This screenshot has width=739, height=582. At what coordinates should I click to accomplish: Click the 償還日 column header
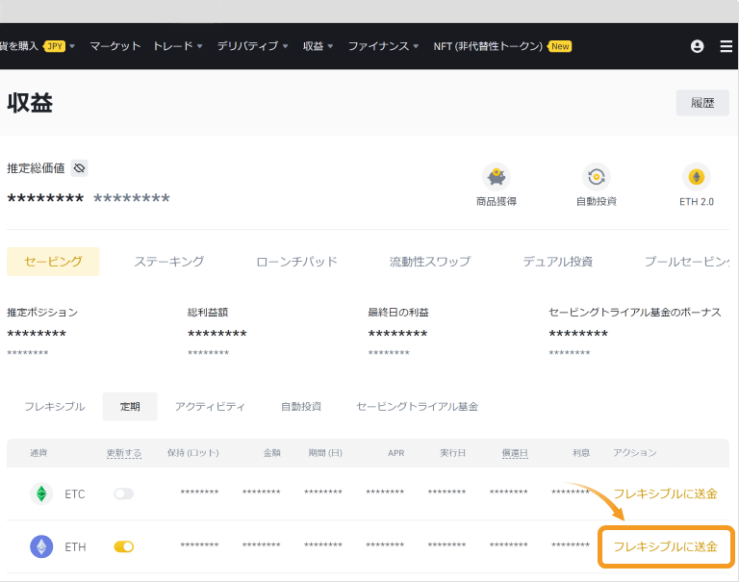515,453
